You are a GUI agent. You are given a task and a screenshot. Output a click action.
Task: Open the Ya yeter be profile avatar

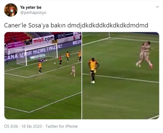click(x=11, y=10)
